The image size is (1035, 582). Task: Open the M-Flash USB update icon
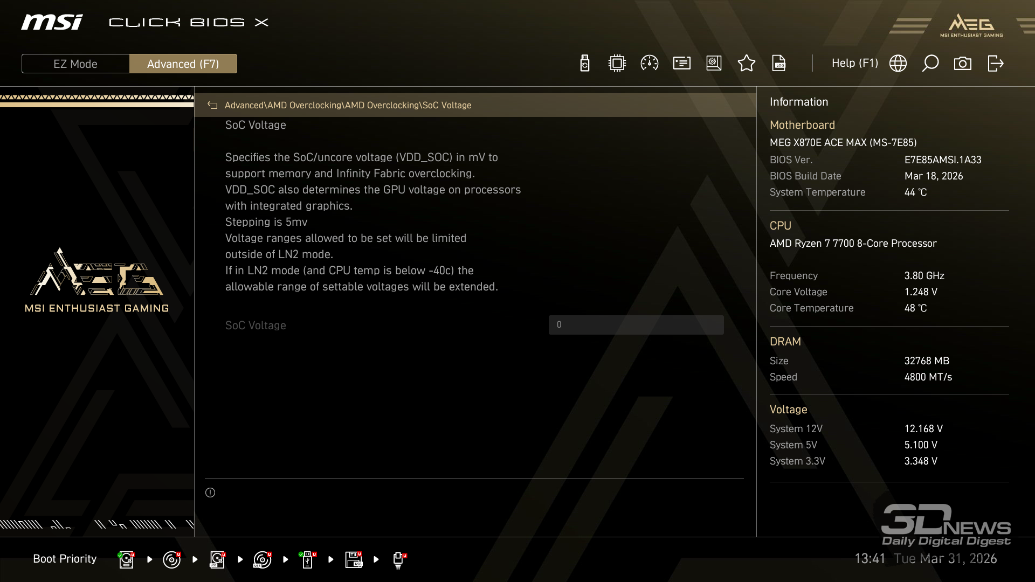tap(584, 64)
